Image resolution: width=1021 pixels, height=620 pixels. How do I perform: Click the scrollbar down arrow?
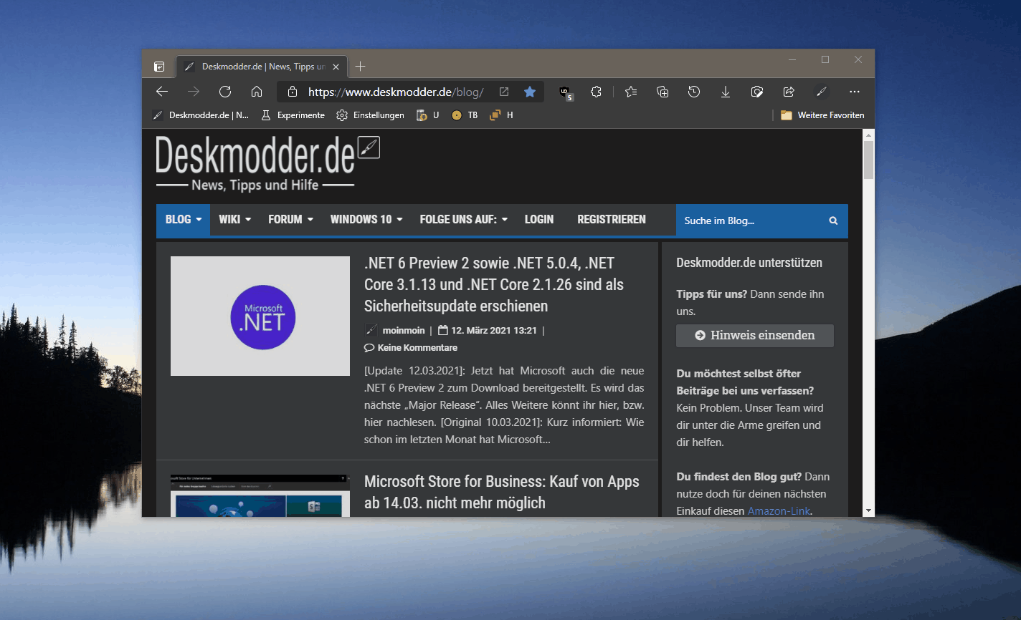[x=868, y=511]
